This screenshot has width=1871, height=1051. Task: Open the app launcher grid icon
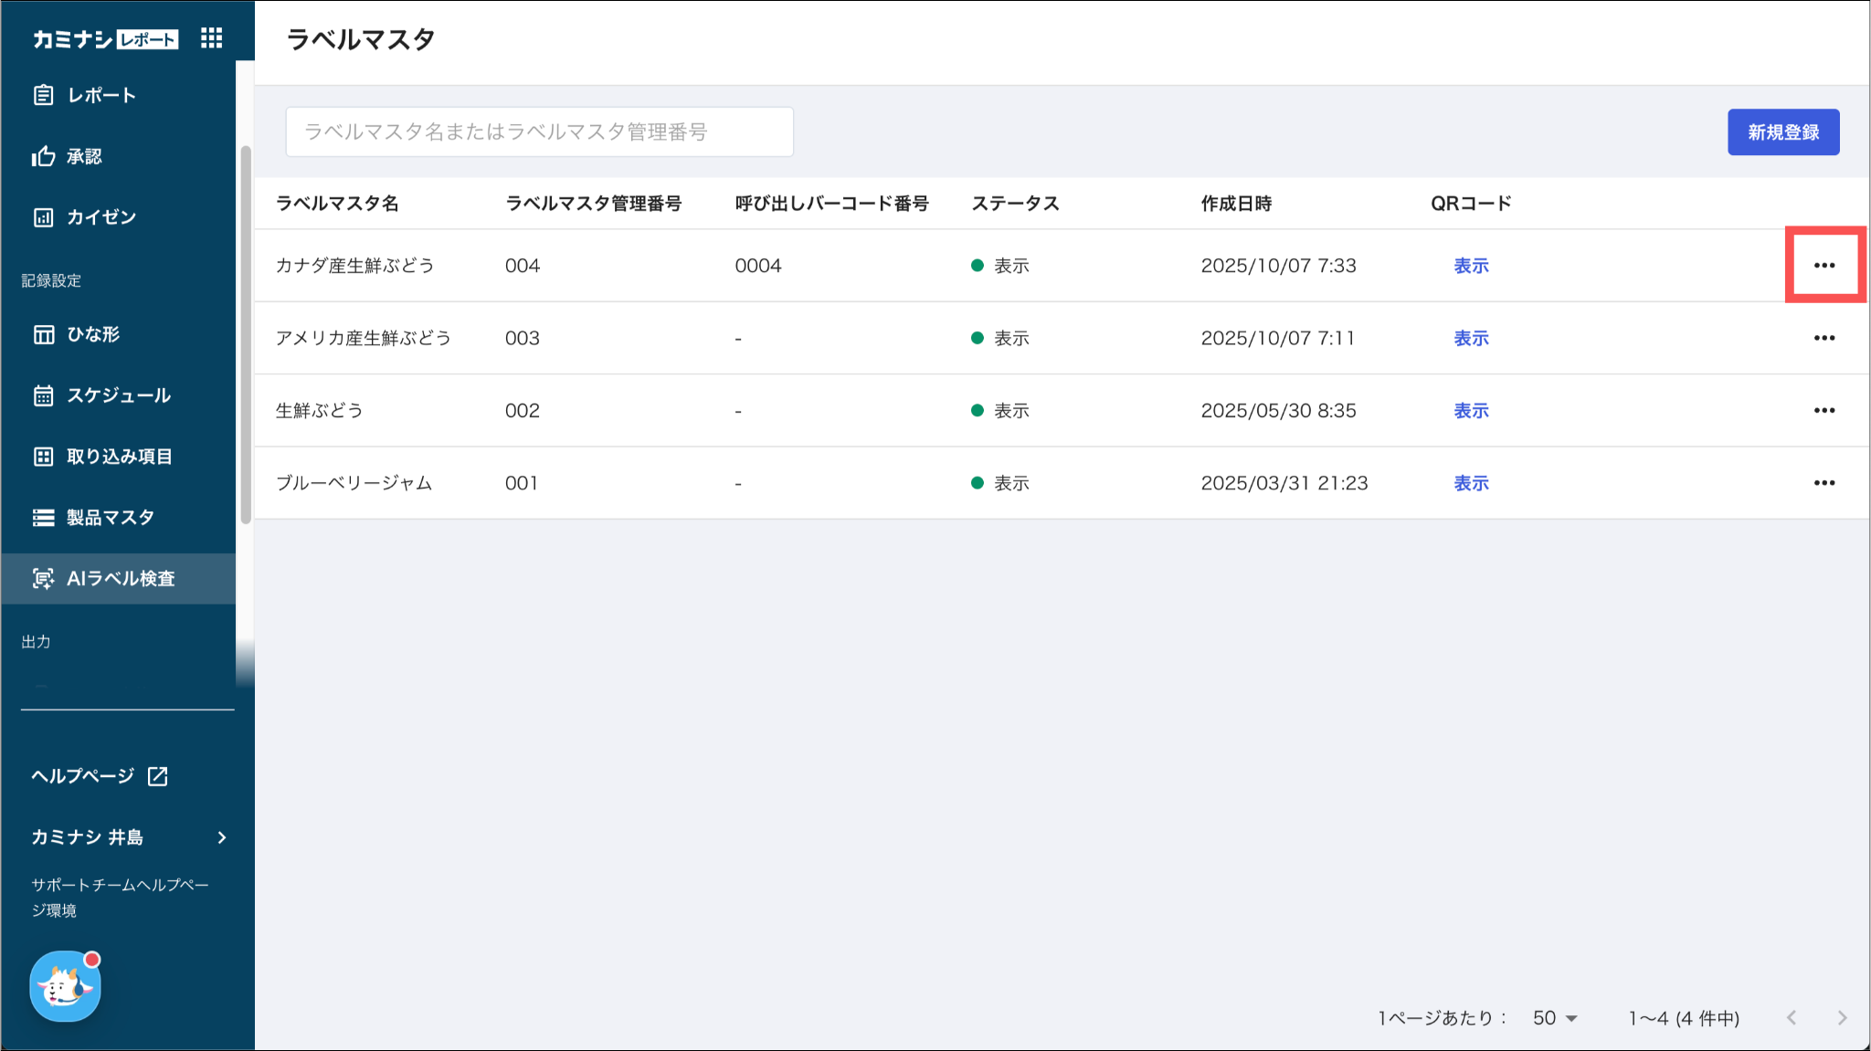[211, 37]
